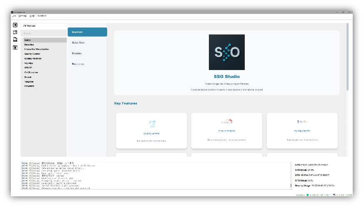Switch to the Quick Start tab

[x=78, y=43]
